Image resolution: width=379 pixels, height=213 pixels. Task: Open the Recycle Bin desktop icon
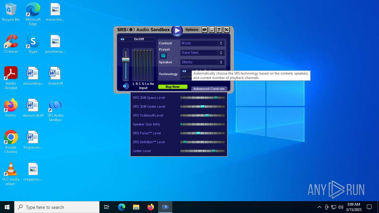(11, 12)
